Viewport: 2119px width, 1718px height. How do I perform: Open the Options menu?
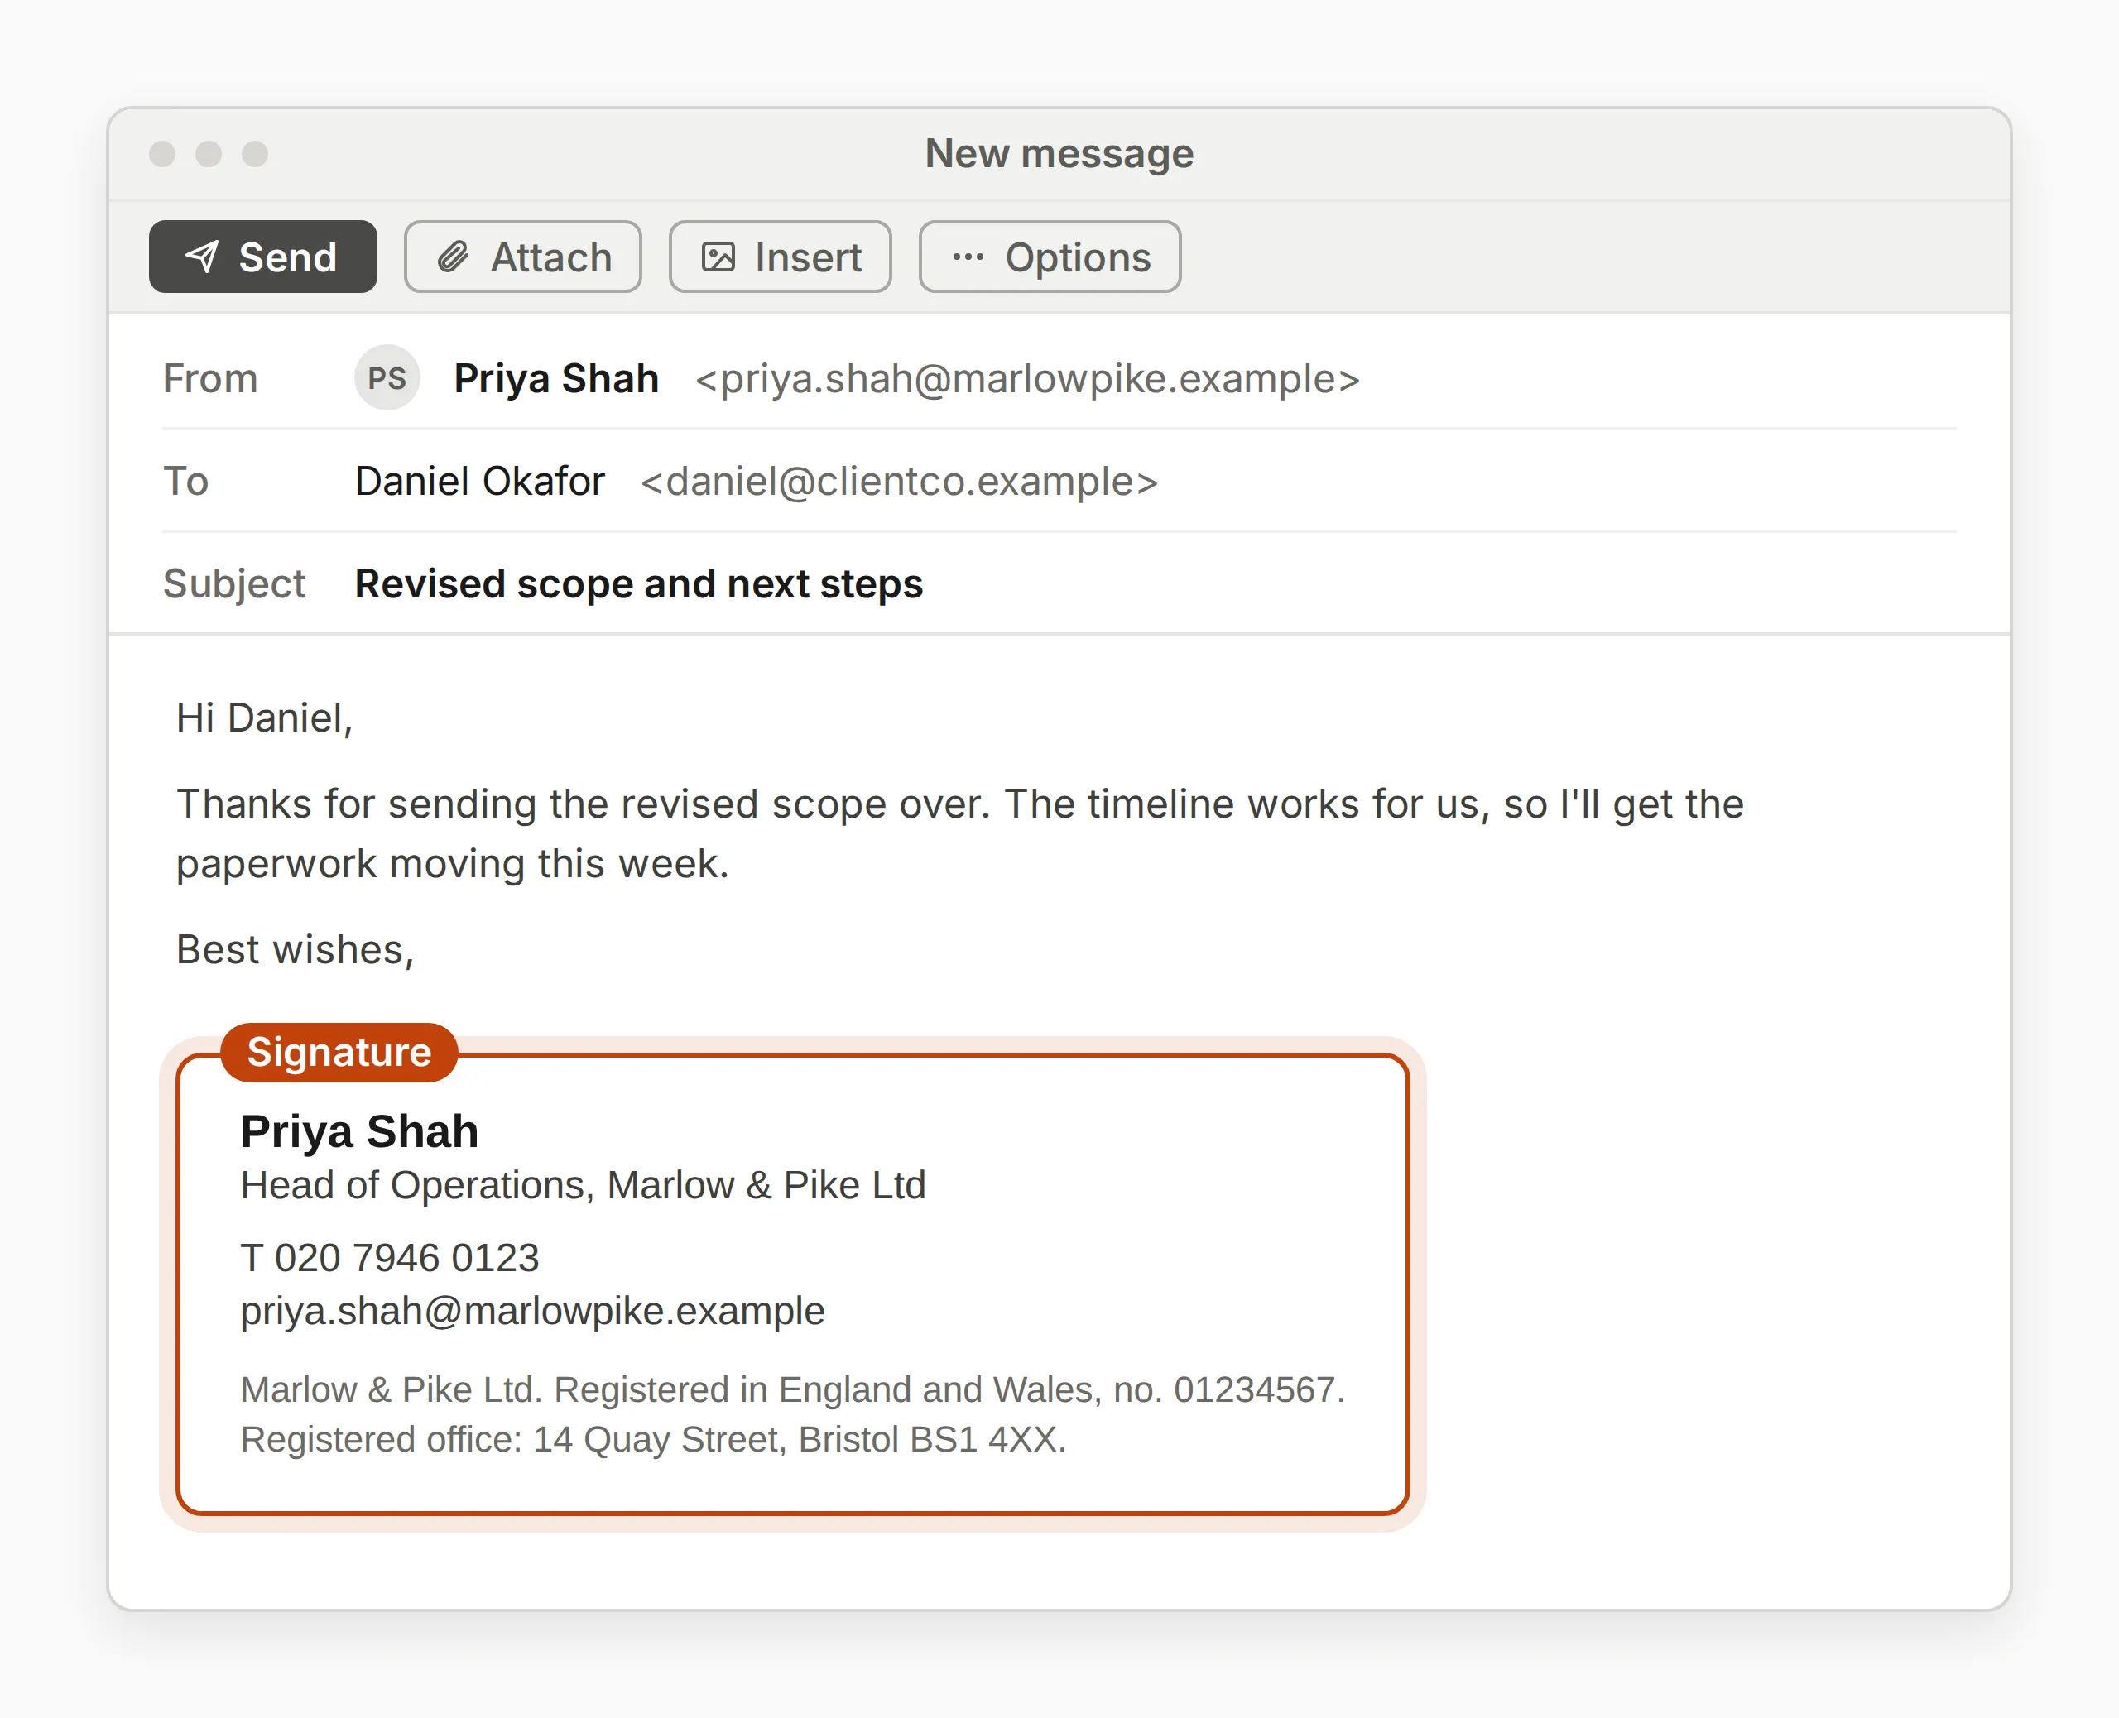point(1049,257)
